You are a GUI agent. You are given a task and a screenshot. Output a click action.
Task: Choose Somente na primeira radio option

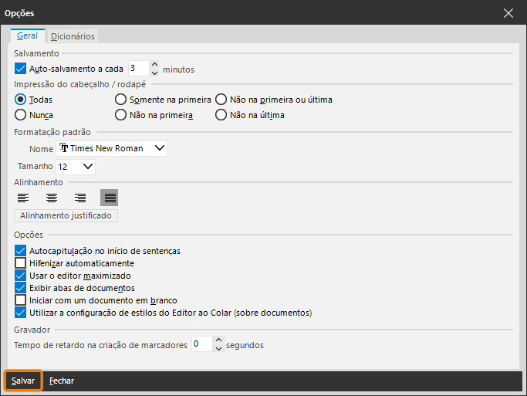click(x=120, y=100)
